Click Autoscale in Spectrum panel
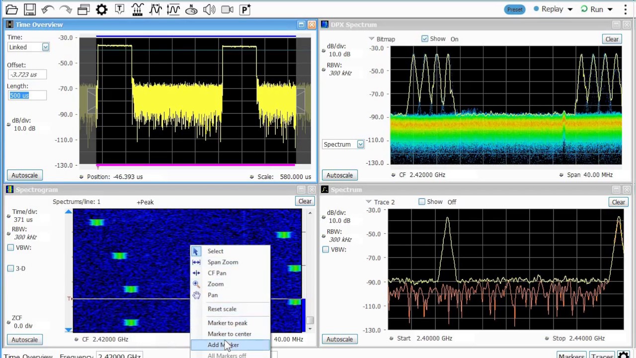636x358 pixels. (x=339, y=339)
